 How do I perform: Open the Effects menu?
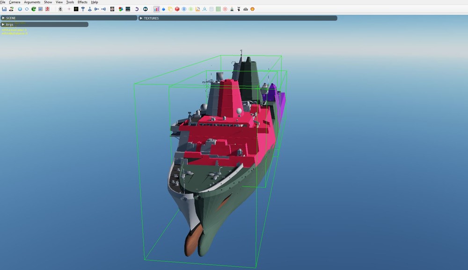[82, 2]
